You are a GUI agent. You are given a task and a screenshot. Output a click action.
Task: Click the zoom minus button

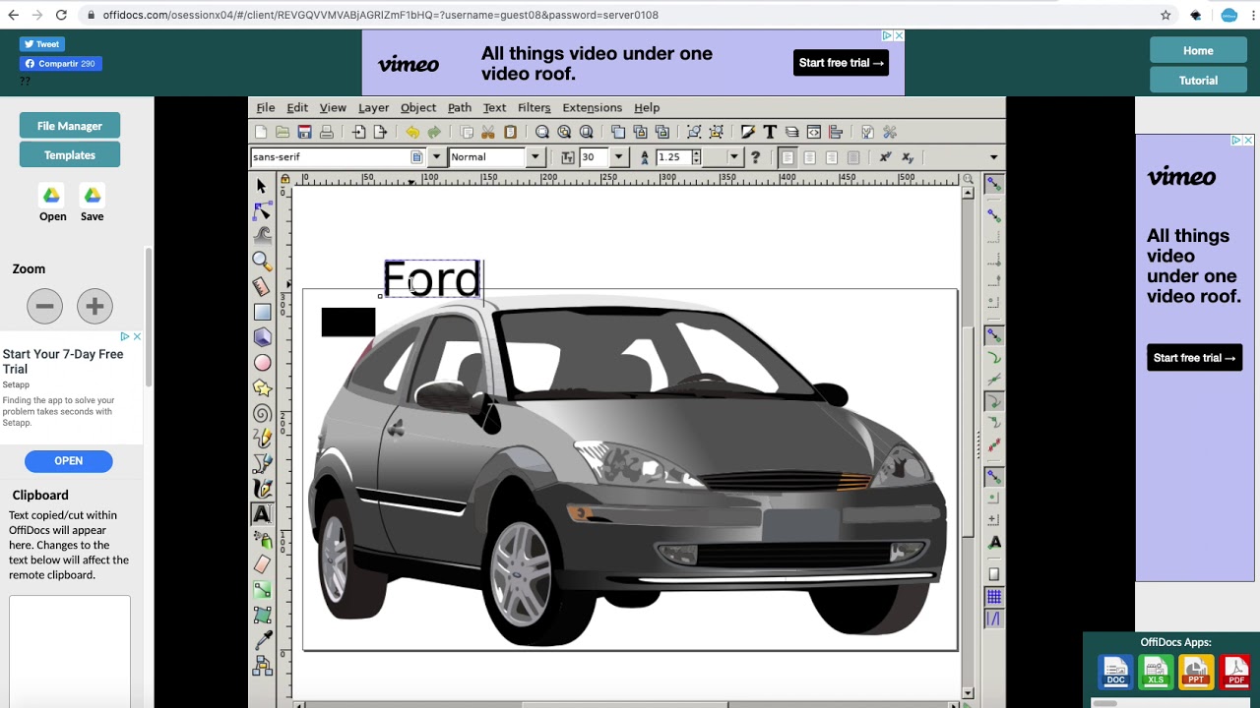[44, 306]
